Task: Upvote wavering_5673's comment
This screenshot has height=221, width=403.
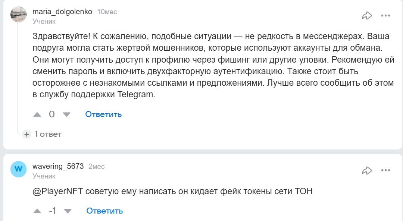Action: pyautogui.click(x=37, y=211)
